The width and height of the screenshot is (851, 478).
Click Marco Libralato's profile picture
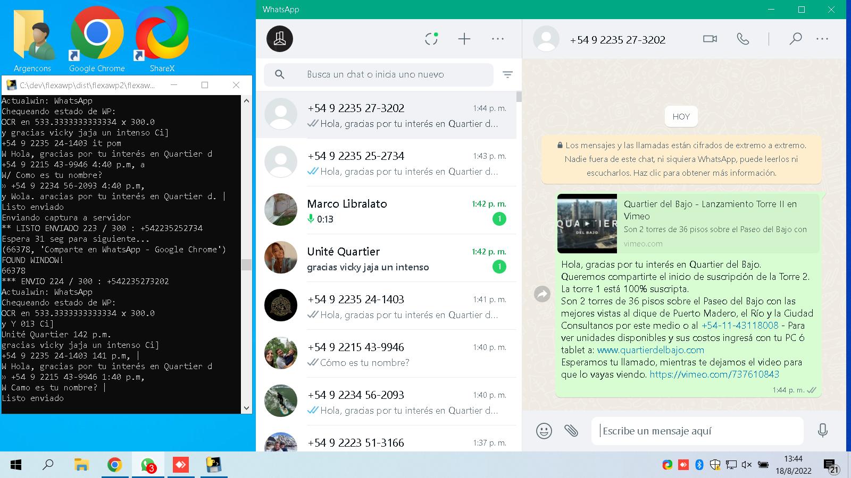[x=281, y=210]
